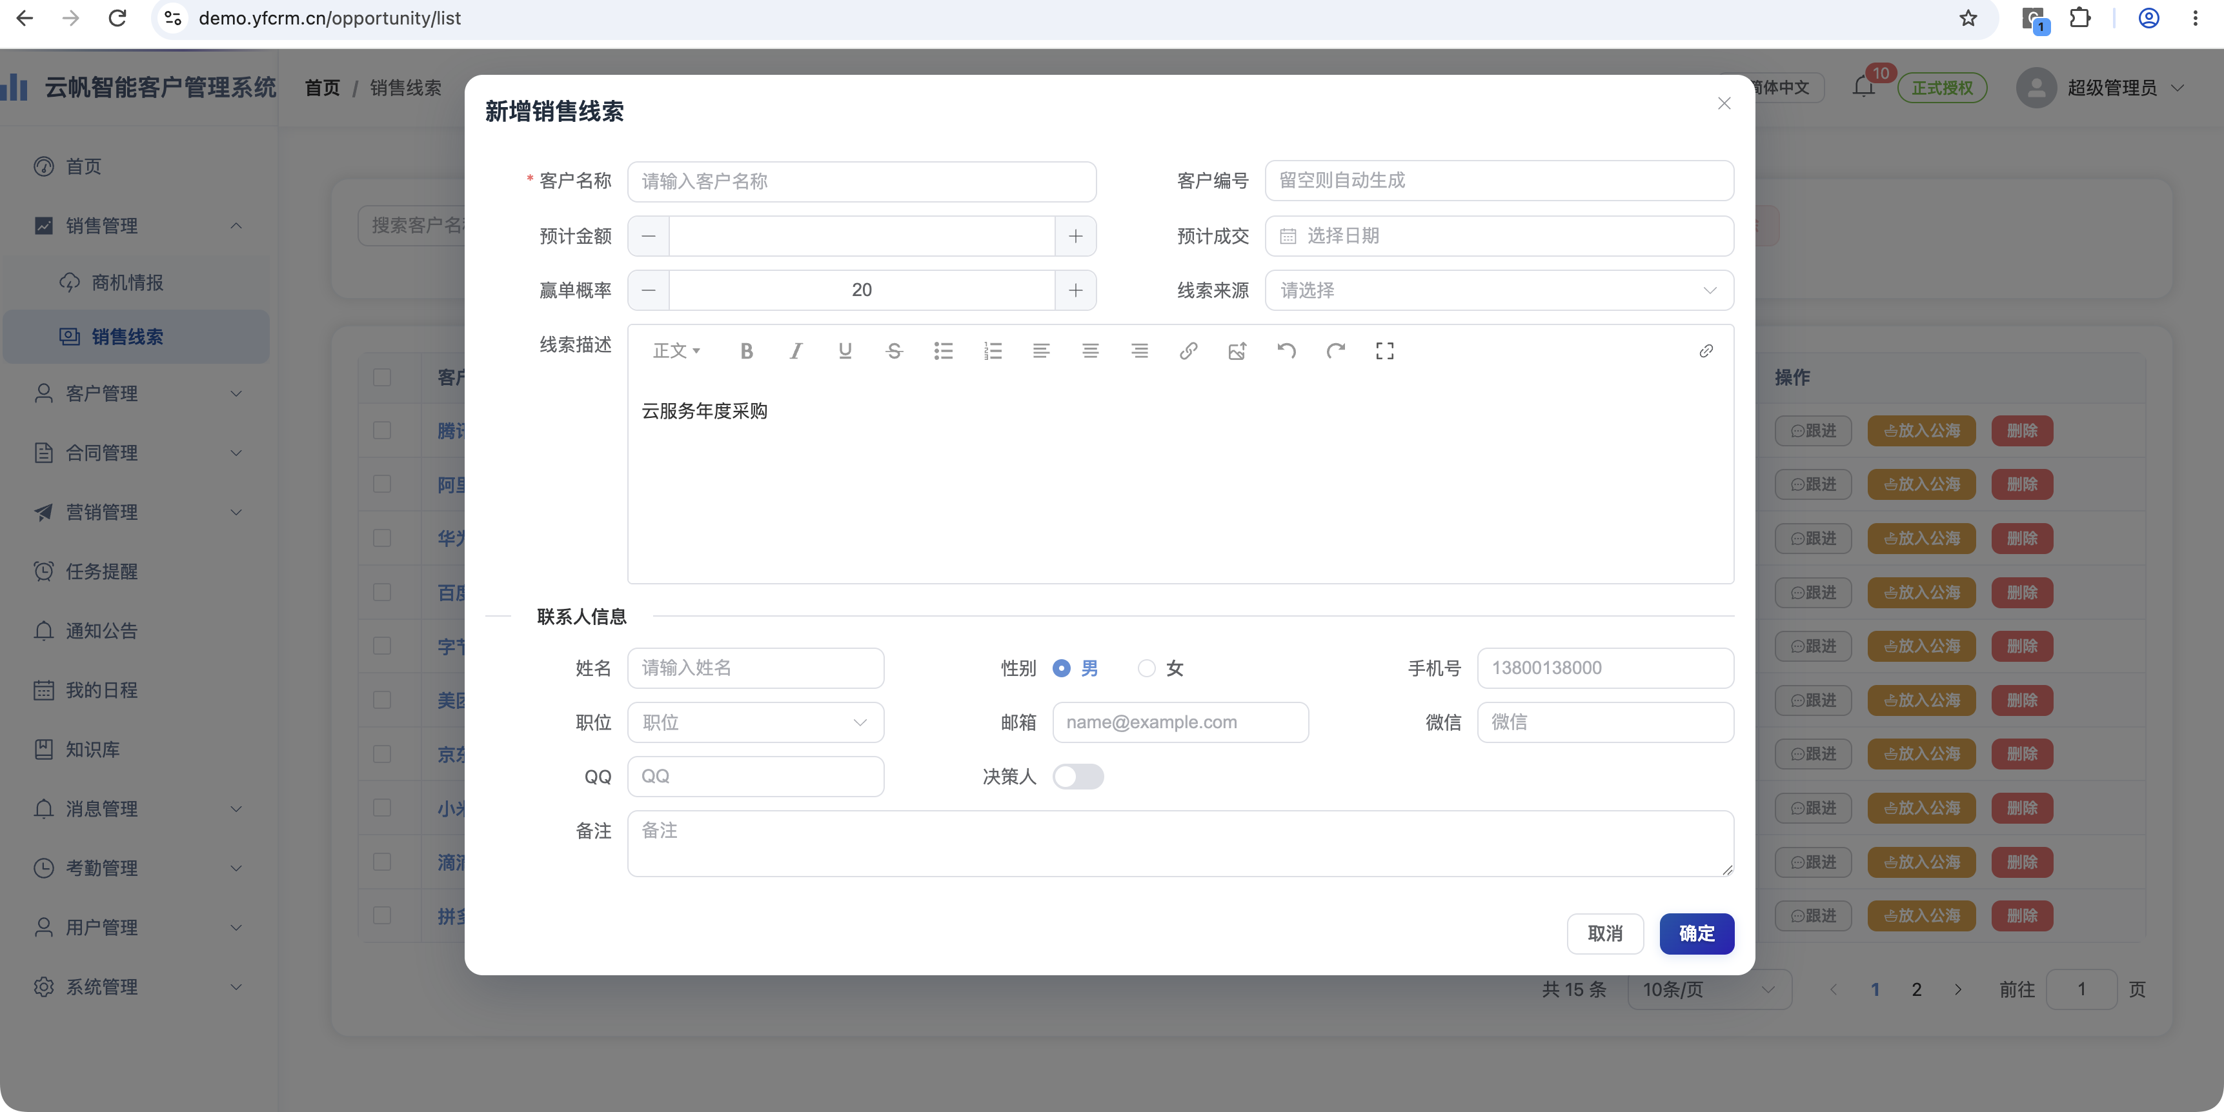Increase 赢单概率 with the plus button
Image resolution: width=2224 pixels, height=1112 pixels.
coord(1076,291)
